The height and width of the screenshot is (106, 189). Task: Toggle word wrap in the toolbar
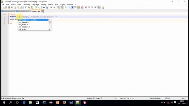(66, 7)
